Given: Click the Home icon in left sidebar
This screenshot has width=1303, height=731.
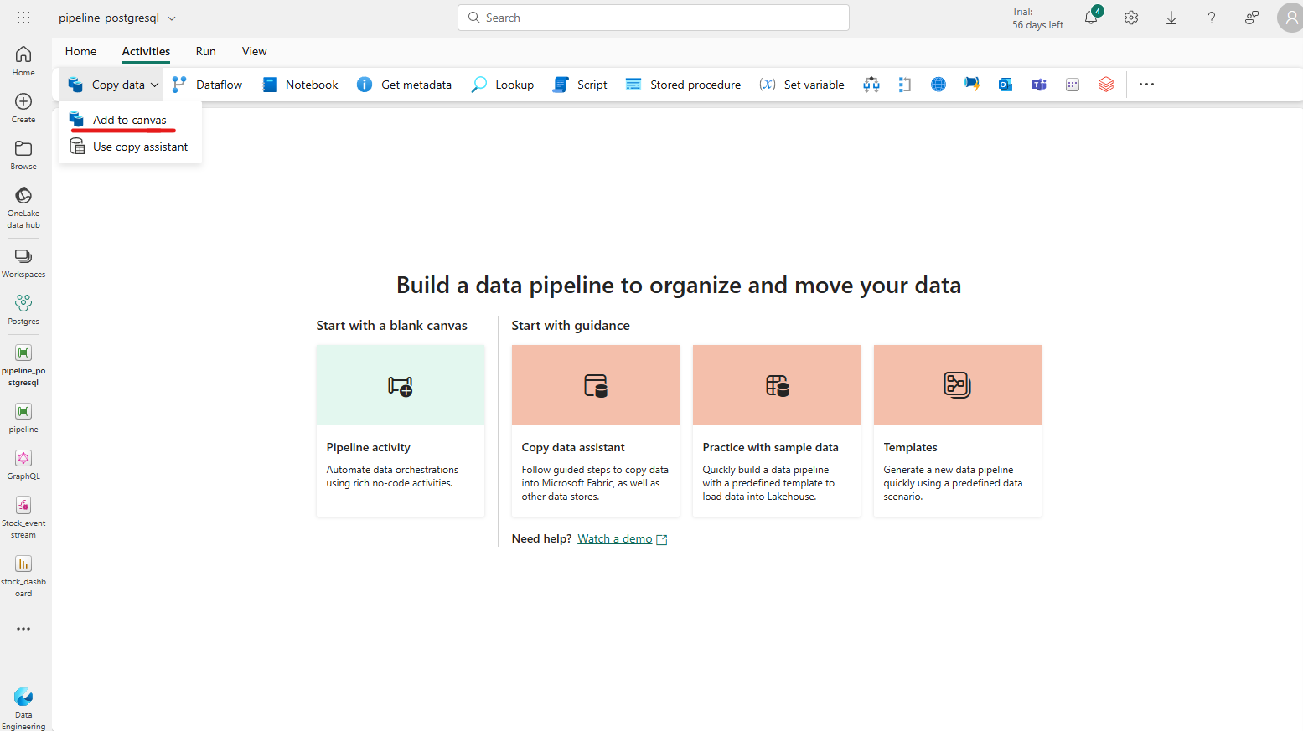Looking at the screenshot, I should 23,60.
